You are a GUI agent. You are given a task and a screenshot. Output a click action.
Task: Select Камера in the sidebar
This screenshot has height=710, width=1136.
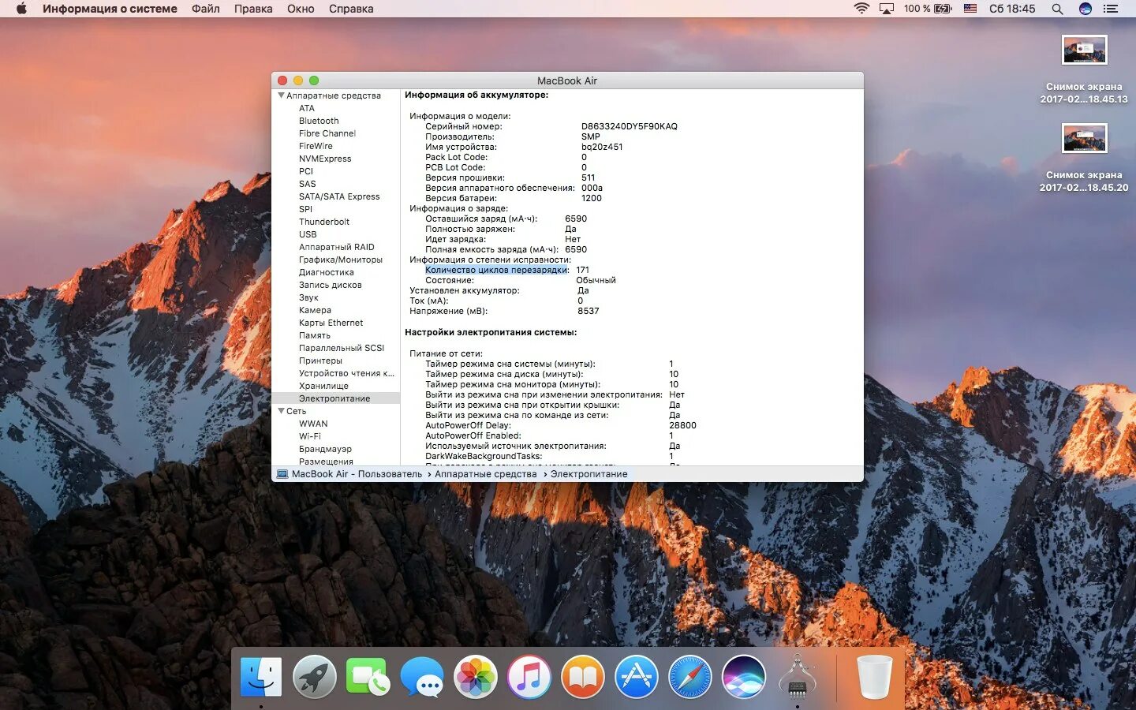(x=315, y=310)
